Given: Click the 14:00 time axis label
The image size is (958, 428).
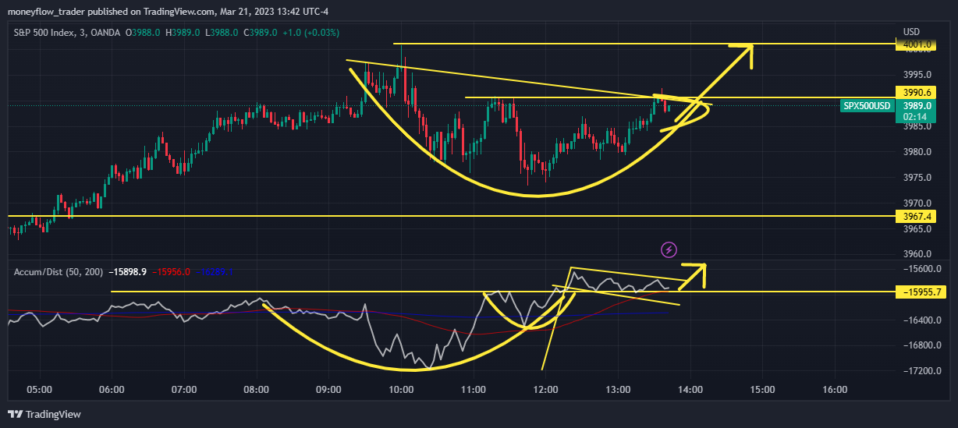Looking at the screenshot, I should click(x=690, y=388).
